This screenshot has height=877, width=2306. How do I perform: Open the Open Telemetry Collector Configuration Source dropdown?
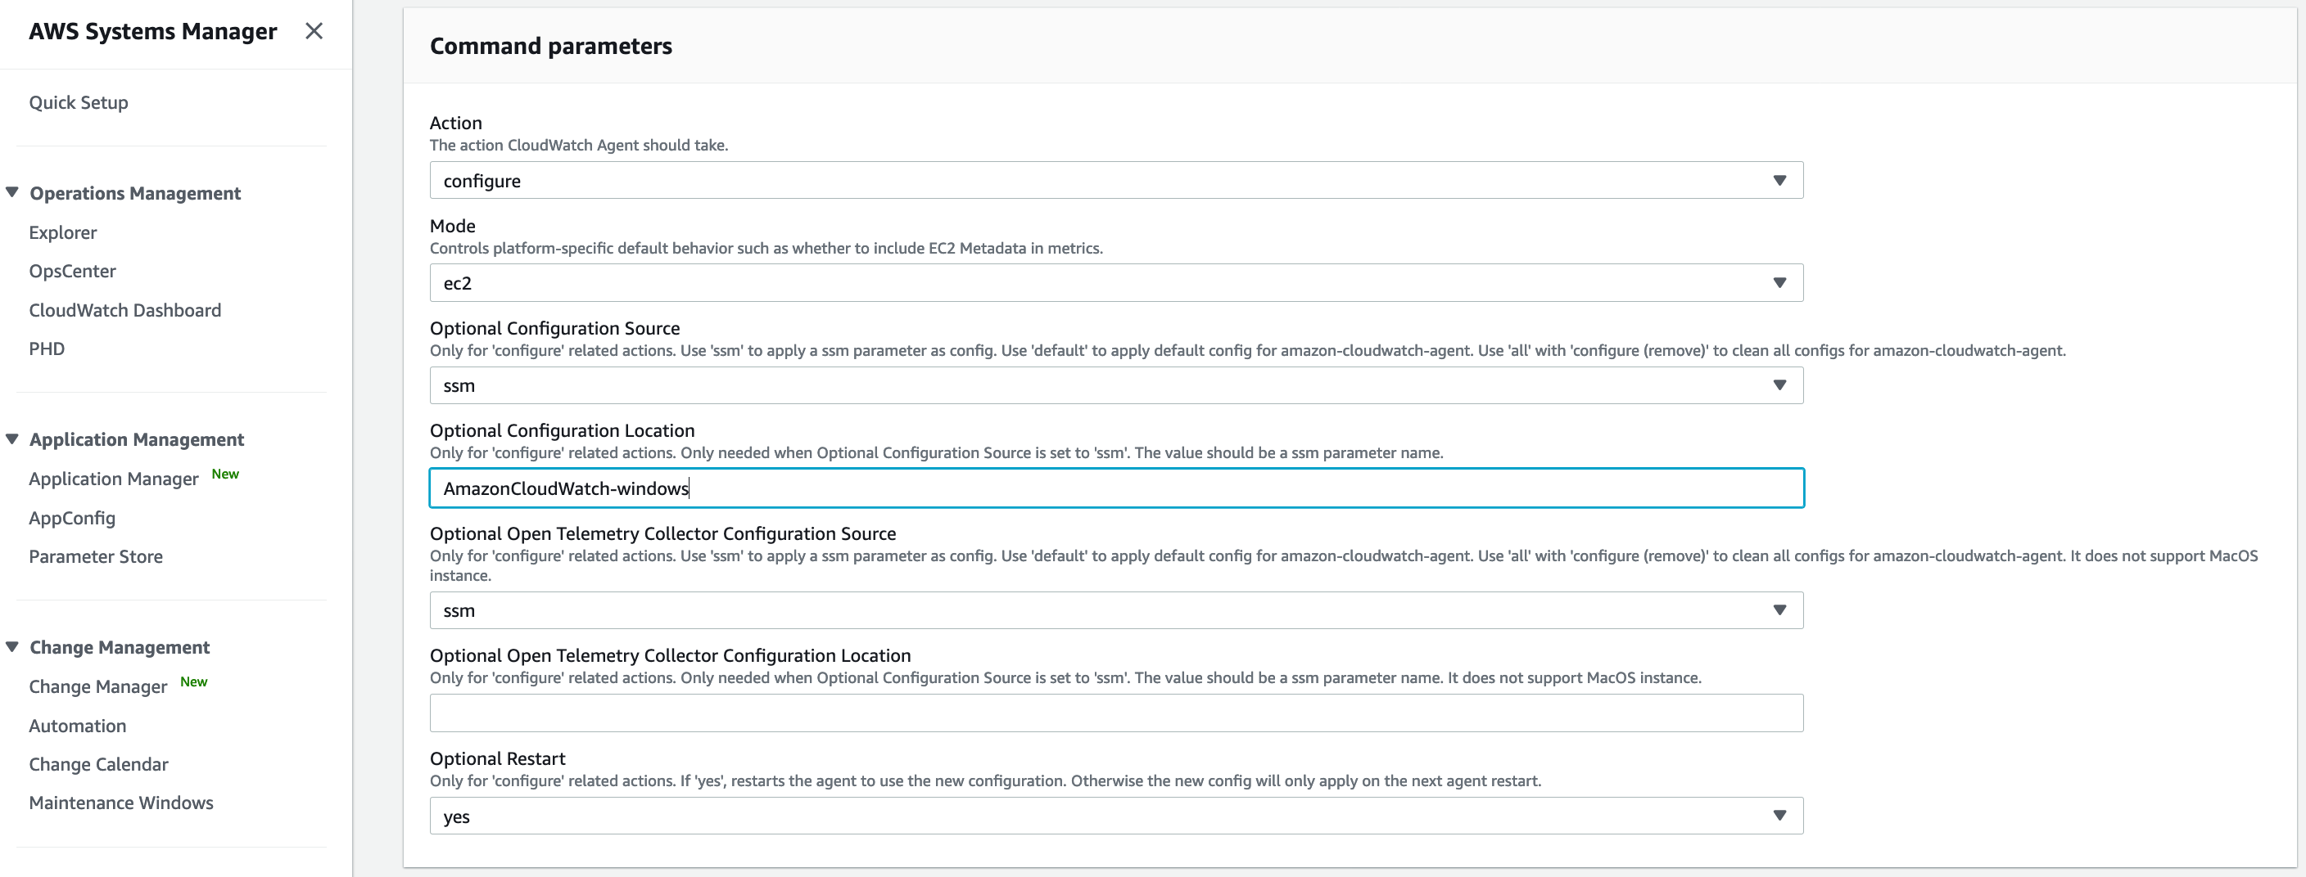[1115, 610]
